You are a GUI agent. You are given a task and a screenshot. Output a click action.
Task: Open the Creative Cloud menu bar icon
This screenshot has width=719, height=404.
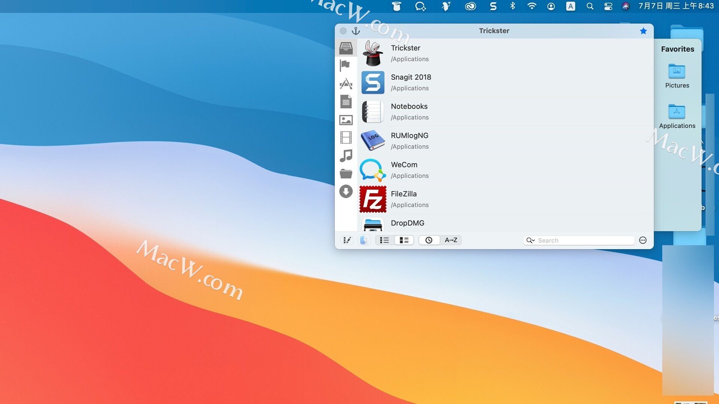tap(470, 6)
